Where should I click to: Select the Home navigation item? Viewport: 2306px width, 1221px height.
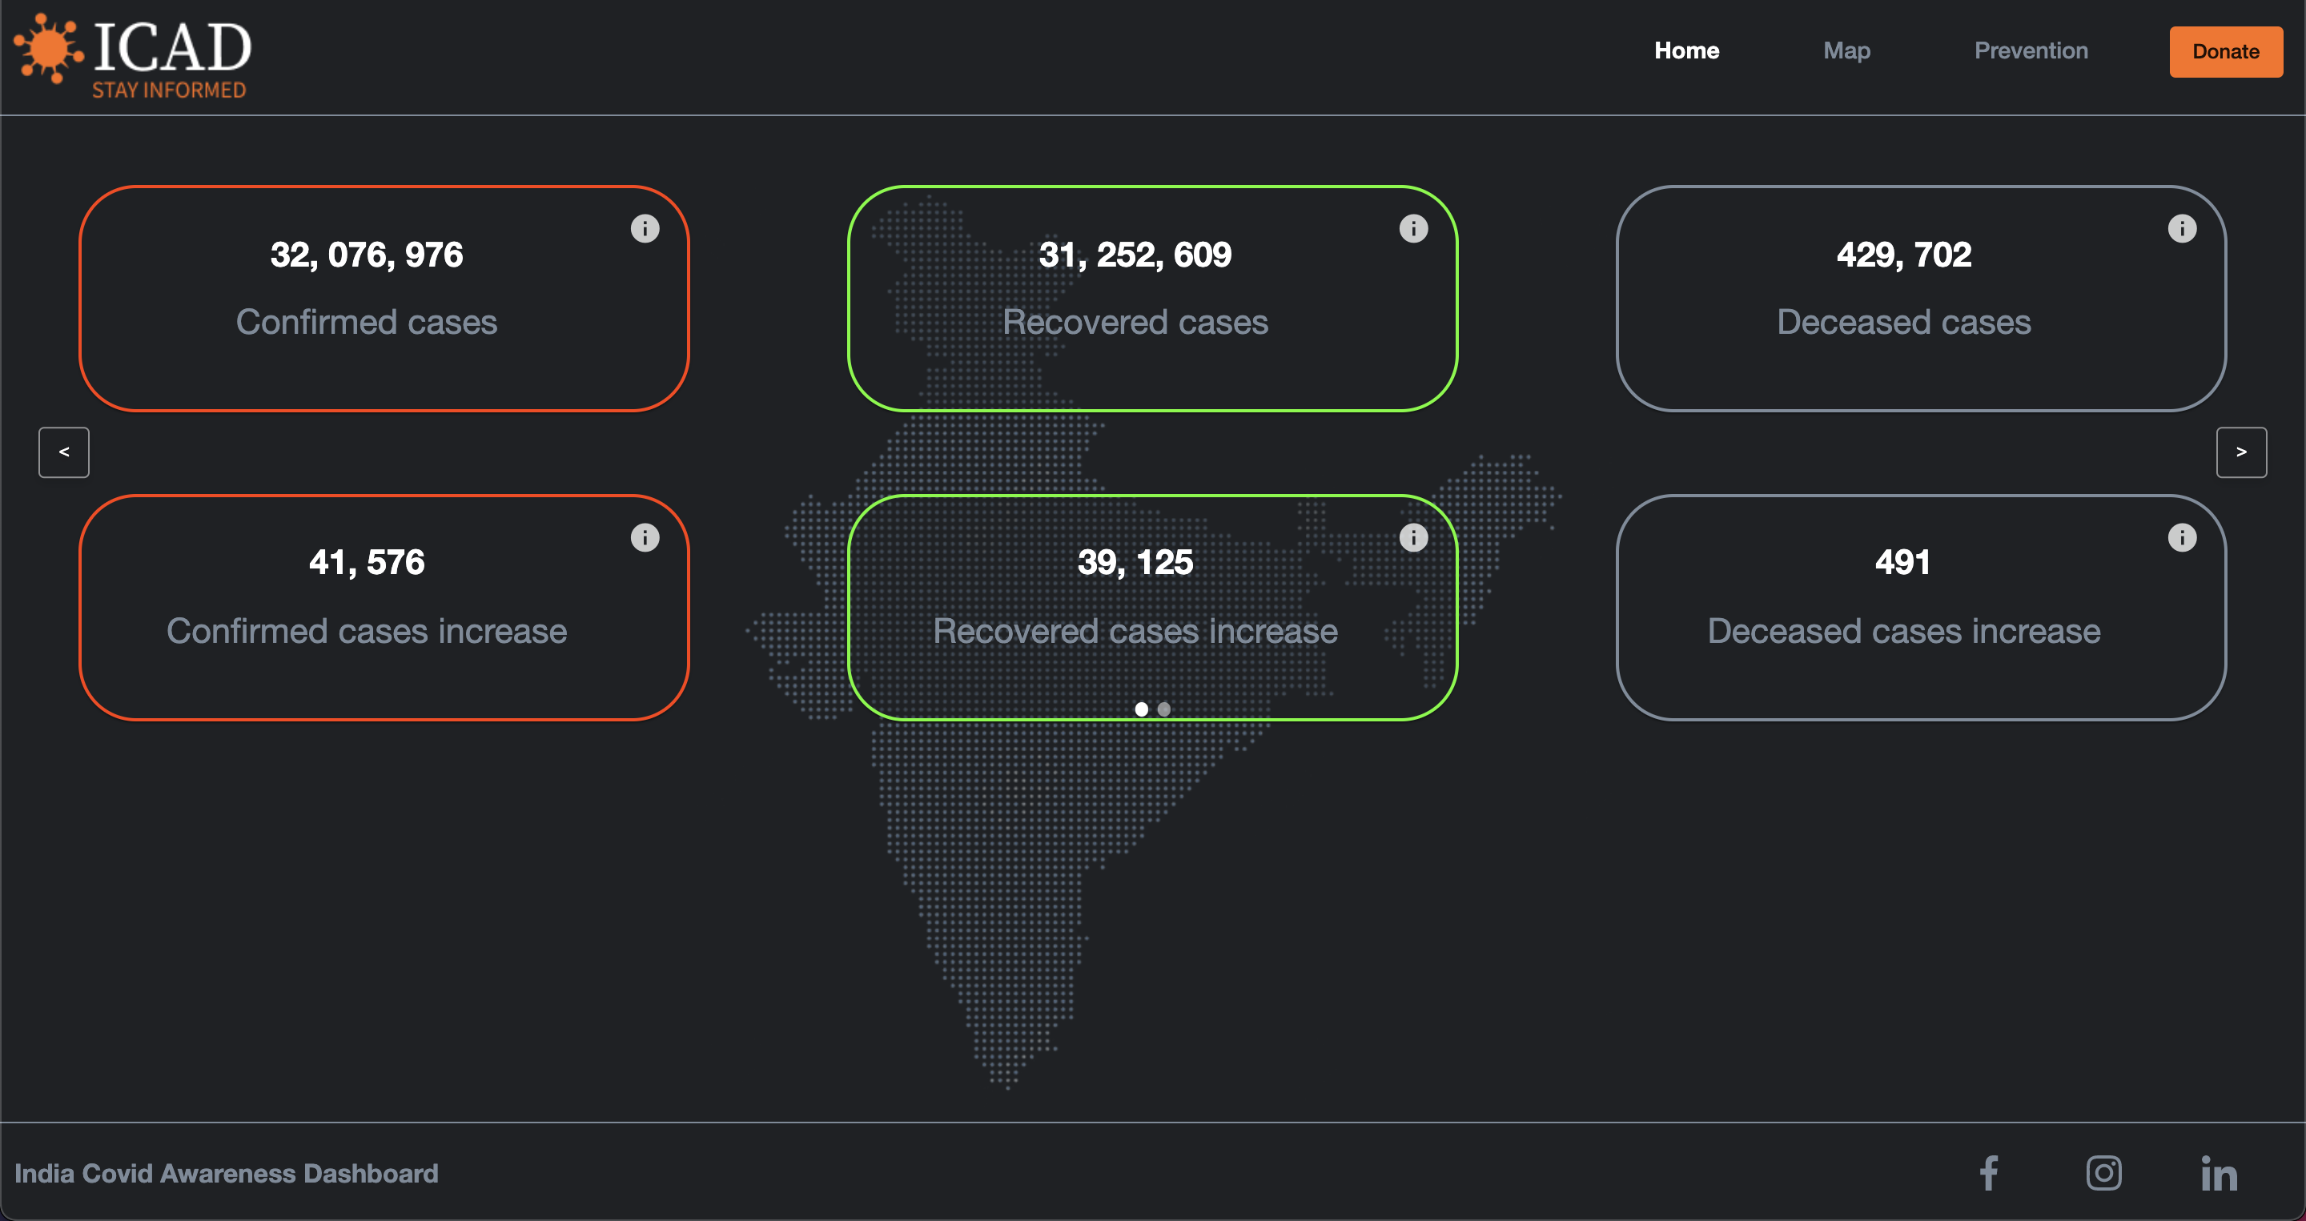click(x=1686, y=51)
